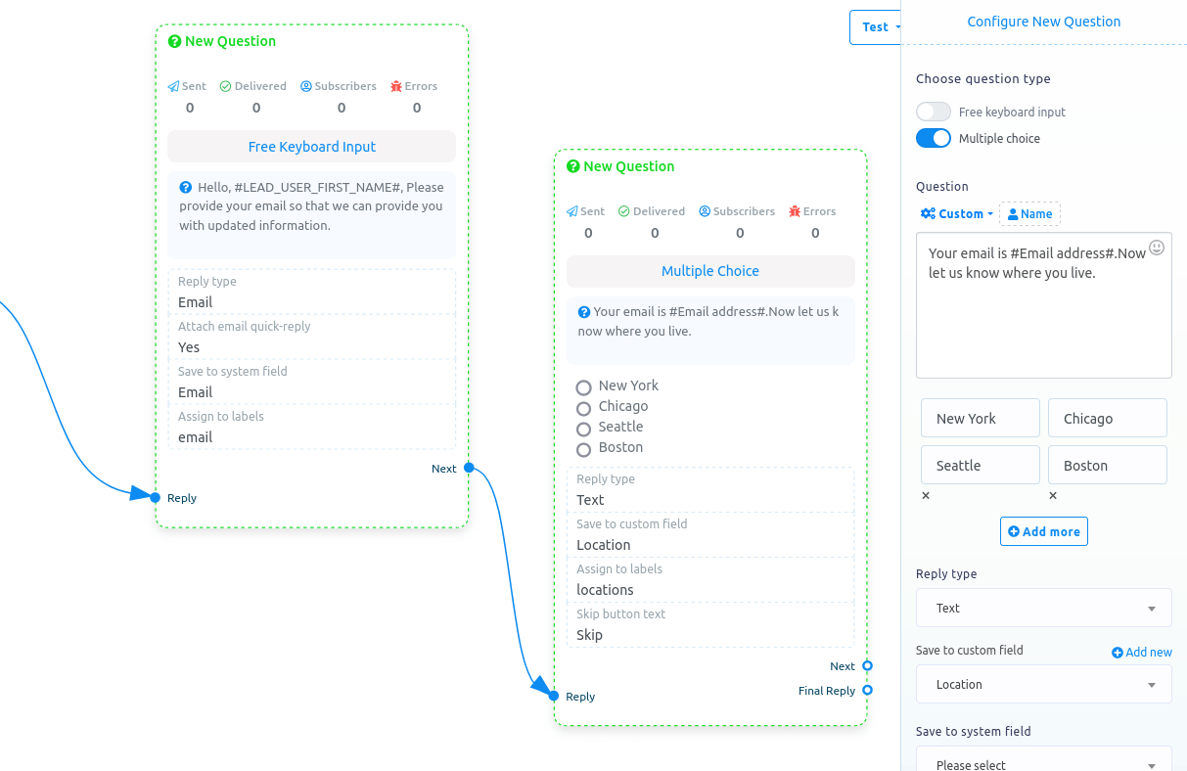Click the person icon on the Name button
The height and width of the screenshot is (771, 1187).
(1013, 213)
